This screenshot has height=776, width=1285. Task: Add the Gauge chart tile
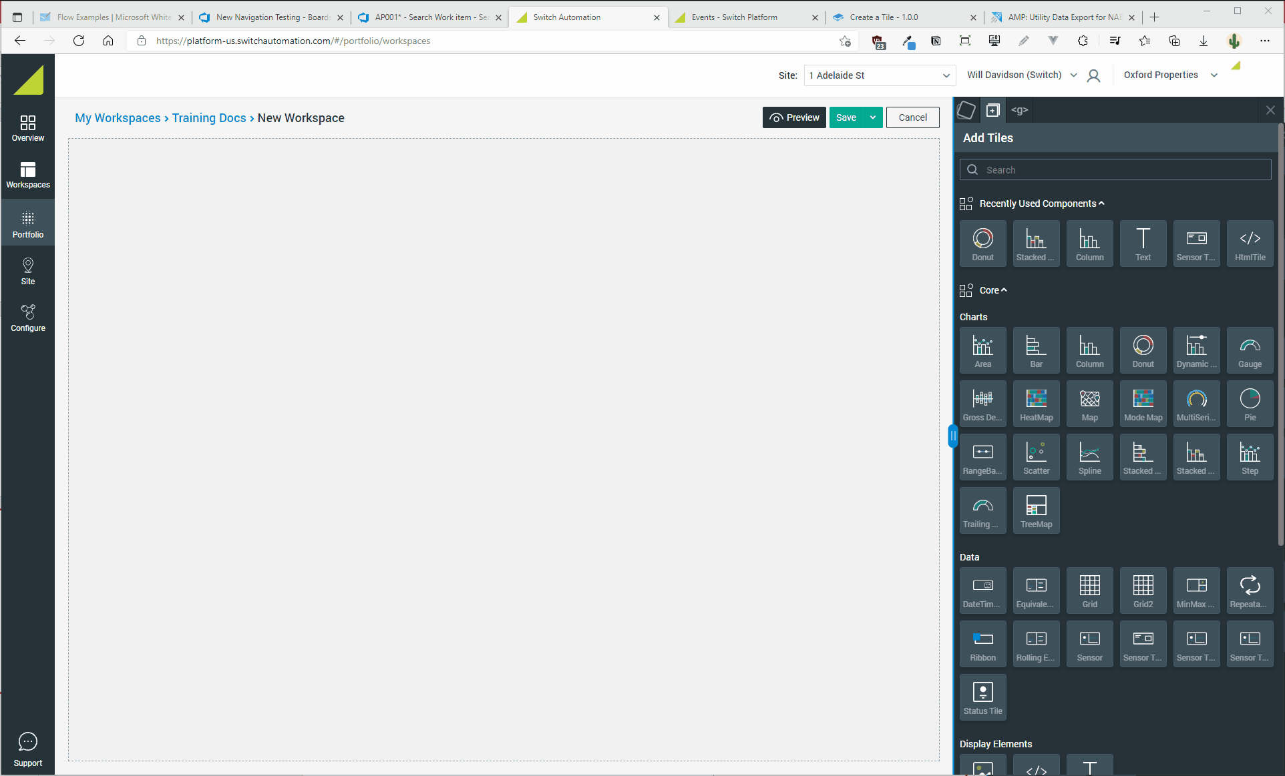pyautogui.click(x=1250, y=350)
